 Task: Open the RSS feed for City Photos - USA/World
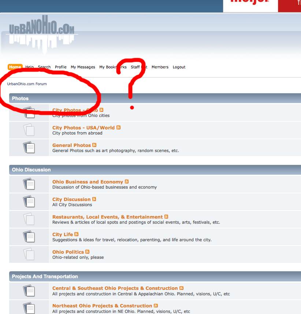pyautogui.click(x=118, y=127)
